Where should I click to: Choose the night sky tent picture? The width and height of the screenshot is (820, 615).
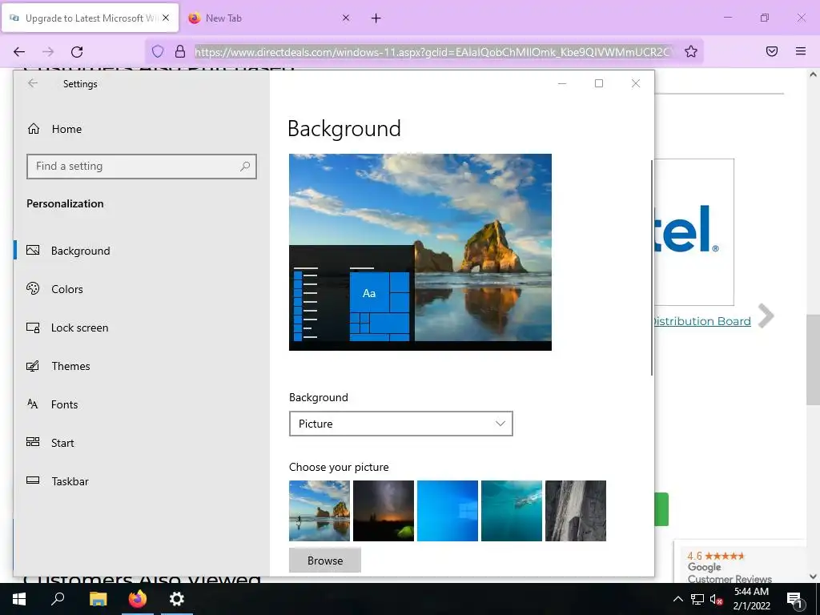click(384, 510)
